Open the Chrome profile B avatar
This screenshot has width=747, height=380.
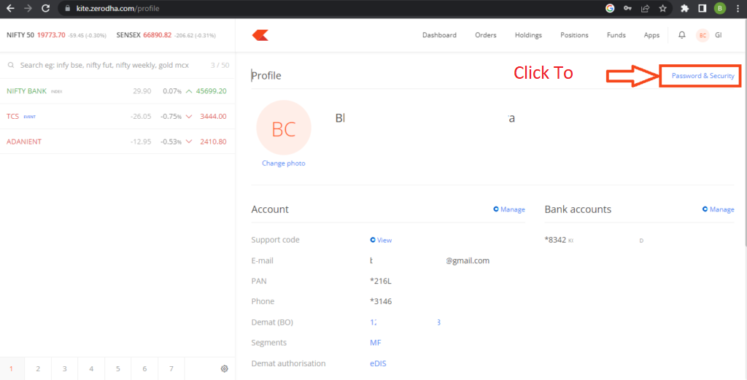719,8
